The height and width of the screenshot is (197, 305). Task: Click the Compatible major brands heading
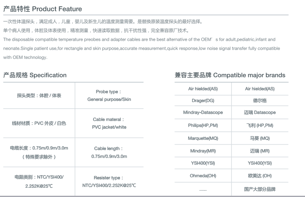(230, 75)
